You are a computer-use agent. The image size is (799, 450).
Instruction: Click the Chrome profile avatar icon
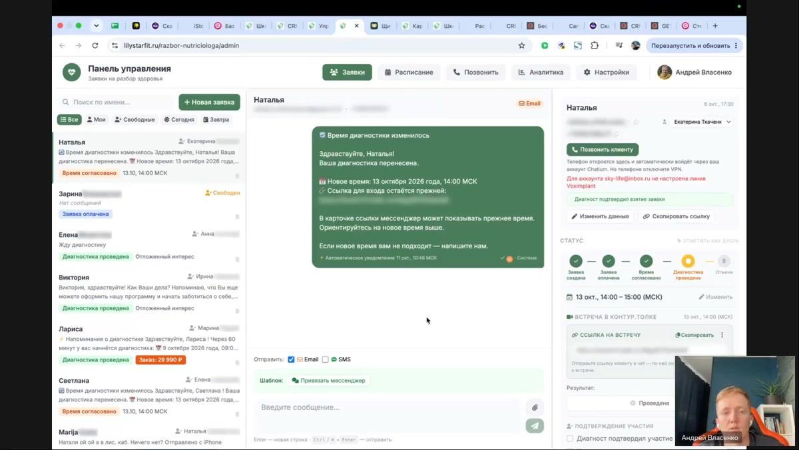pyautogui.click(x=636, y=45)
